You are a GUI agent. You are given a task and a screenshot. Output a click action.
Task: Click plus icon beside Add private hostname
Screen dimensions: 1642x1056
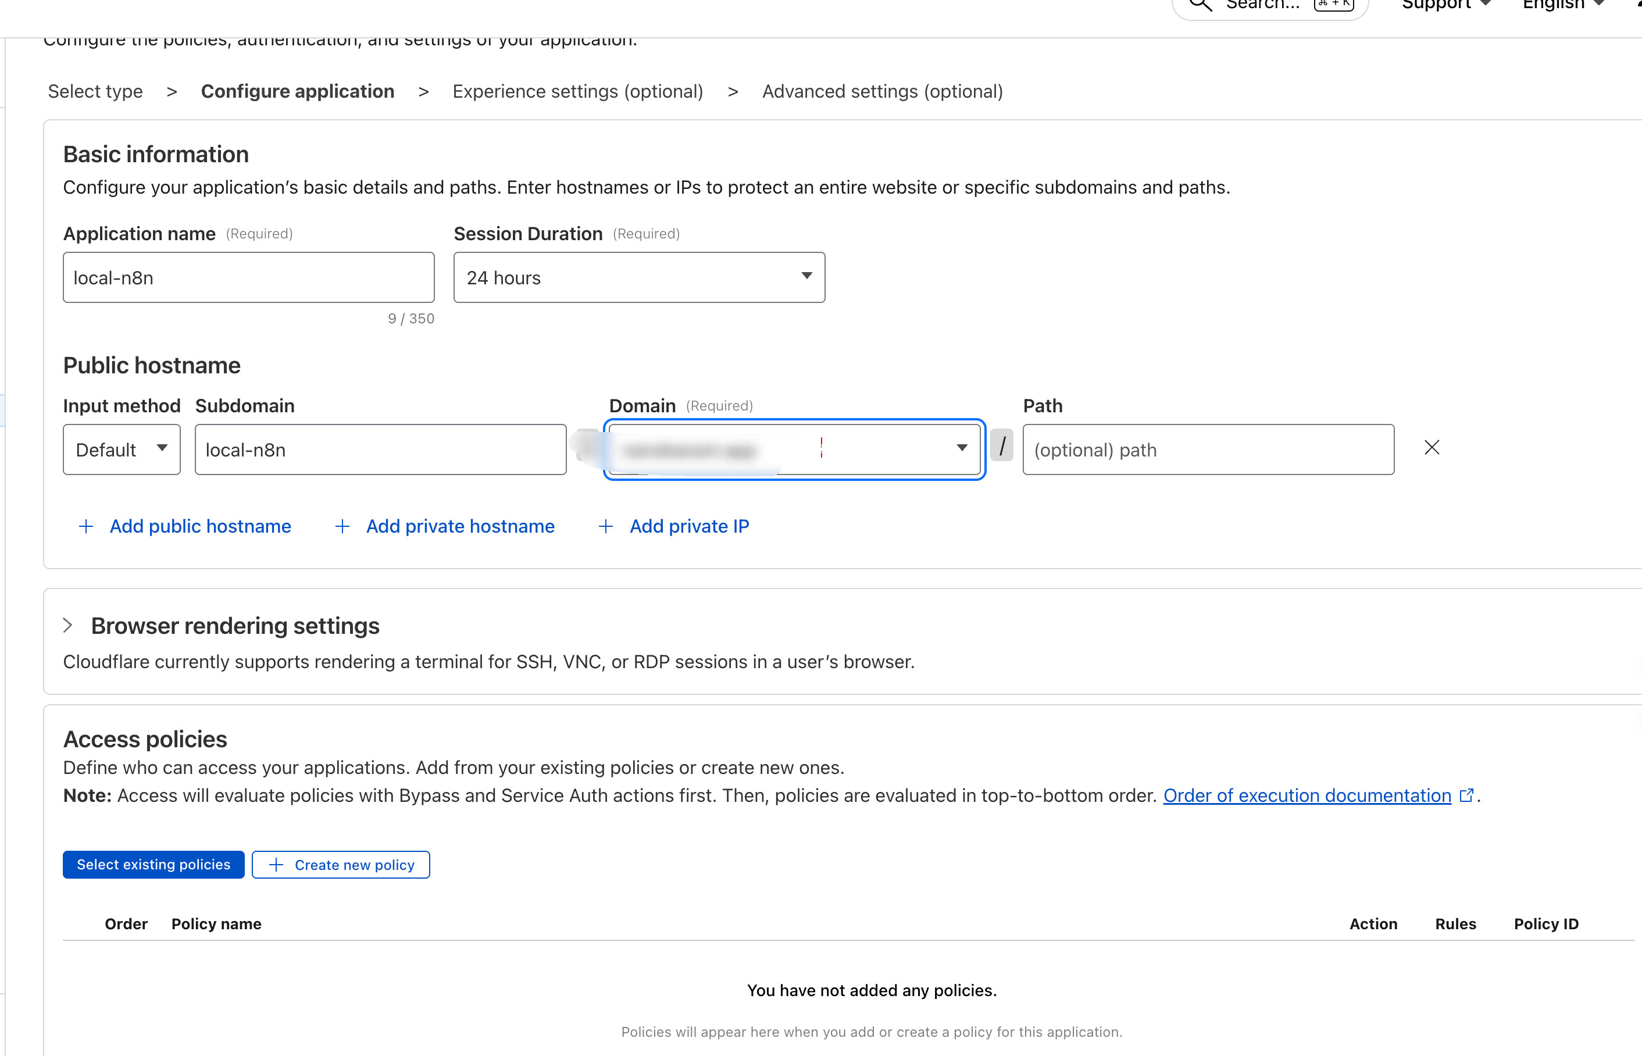coord(342,527)
